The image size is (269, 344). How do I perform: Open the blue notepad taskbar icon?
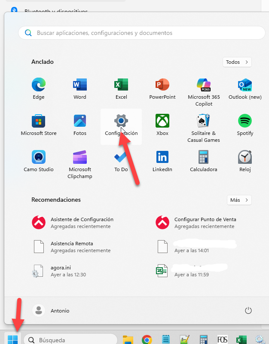[x=166, y=340]
